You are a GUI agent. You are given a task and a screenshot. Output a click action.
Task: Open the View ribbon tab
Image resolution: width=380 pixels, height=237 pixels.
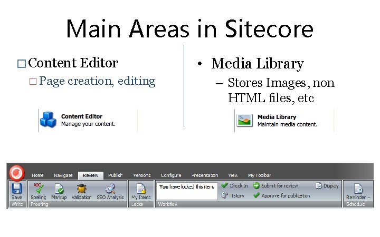pyautogui.click(x=233, y=175)
